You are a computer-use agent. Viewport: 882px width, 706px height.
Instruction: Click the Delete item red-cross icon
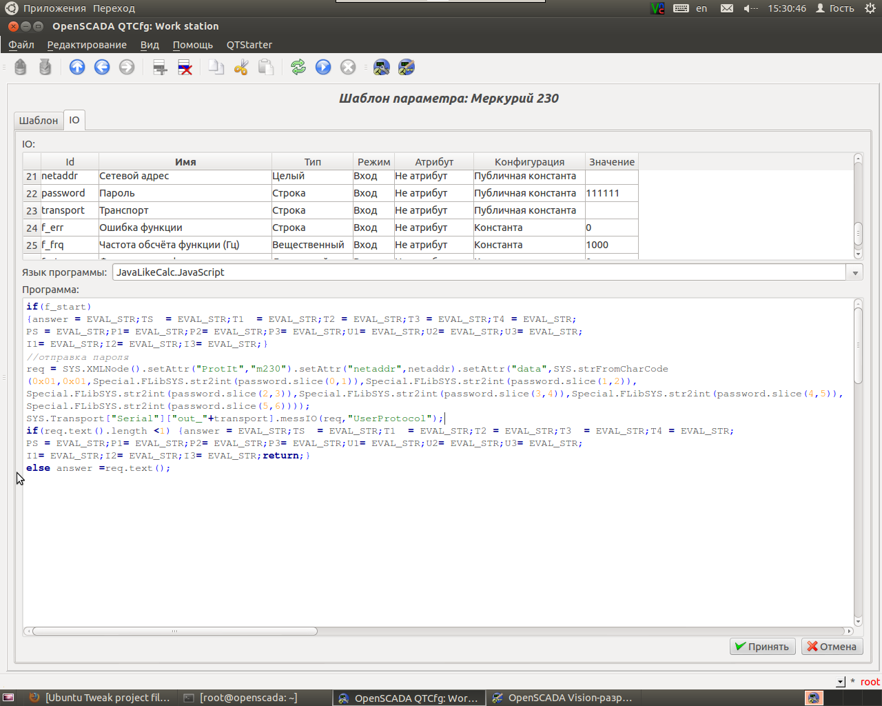[x=185, y=67]
